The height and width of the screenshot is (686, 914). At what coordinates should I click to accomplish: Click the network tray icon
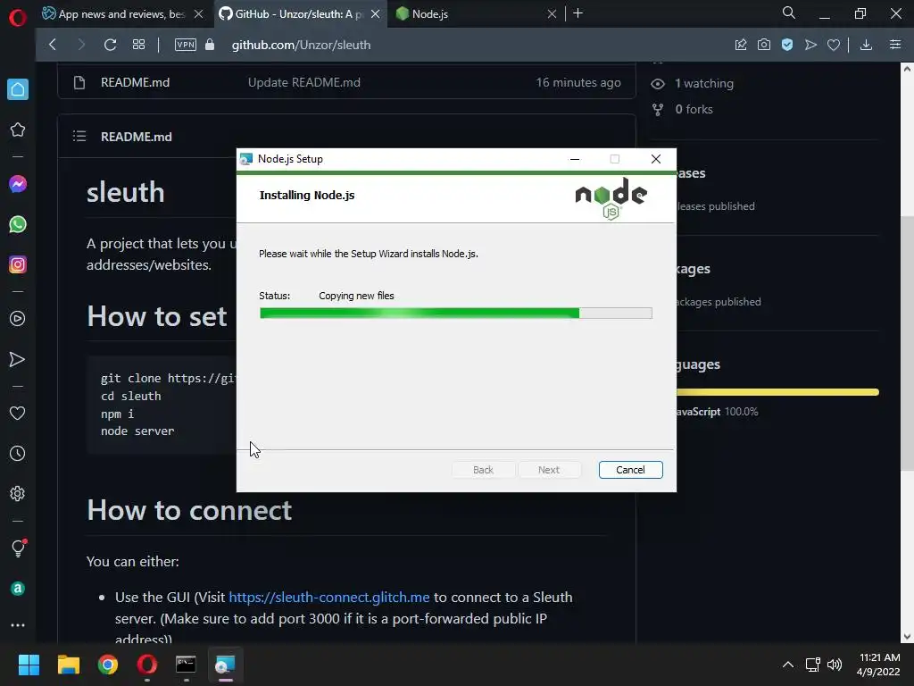(812, 665)
